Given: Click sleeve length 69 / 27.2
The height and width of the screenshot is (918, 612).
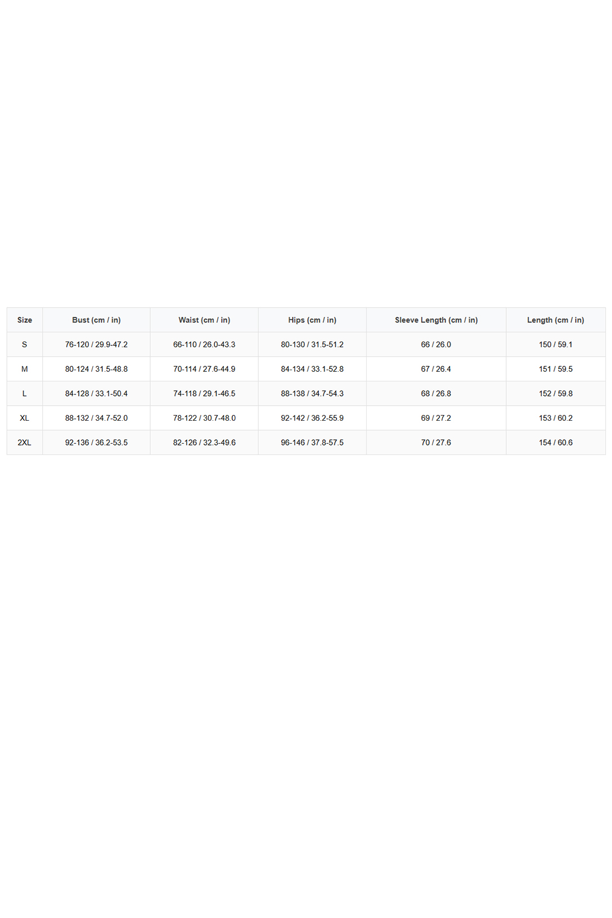Looking at the screenshot, I should pos(436,418).
